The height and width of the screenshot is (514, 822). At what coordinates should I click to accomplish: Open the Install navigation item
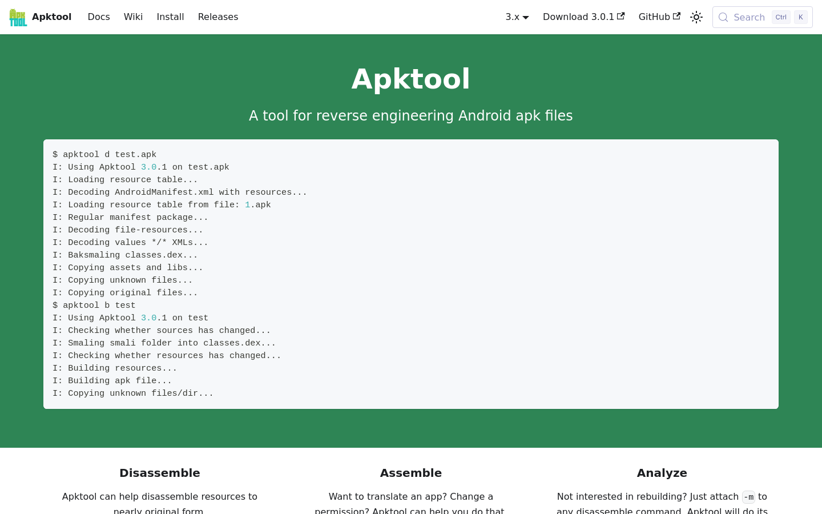click(x=170, y=17)
